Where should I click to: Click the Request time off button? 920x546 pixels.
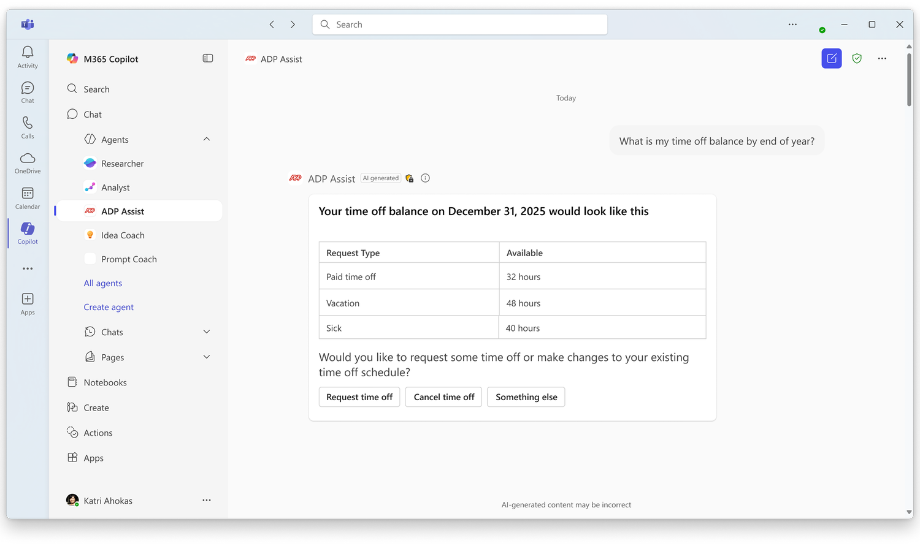tap(359, 397)
